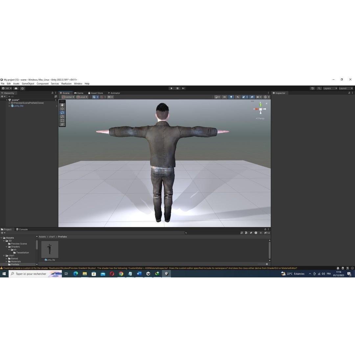Select the Hand view tool
Screen dimensions: 355x355
(x=62, y=105)
